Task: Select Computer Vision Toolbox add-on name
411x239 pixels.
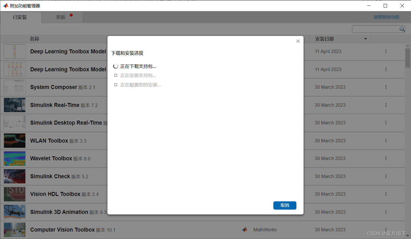Action: point(62,230)
